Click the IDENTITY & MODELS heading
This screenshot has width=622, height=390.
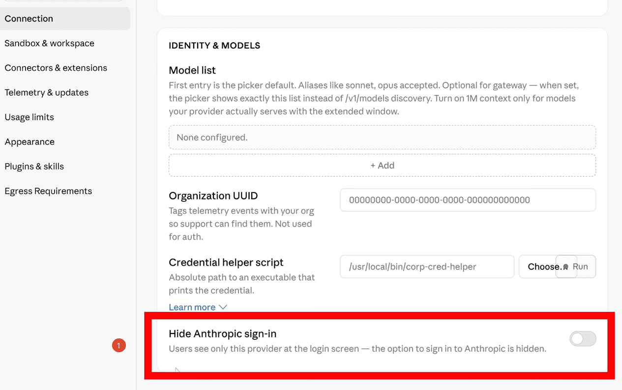pos(214,46)
